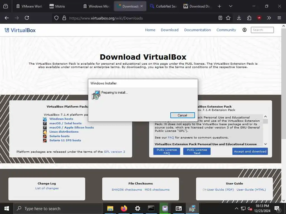Open the Download navigation link
This screenshot has height=214, width=286.
point(170,30)
